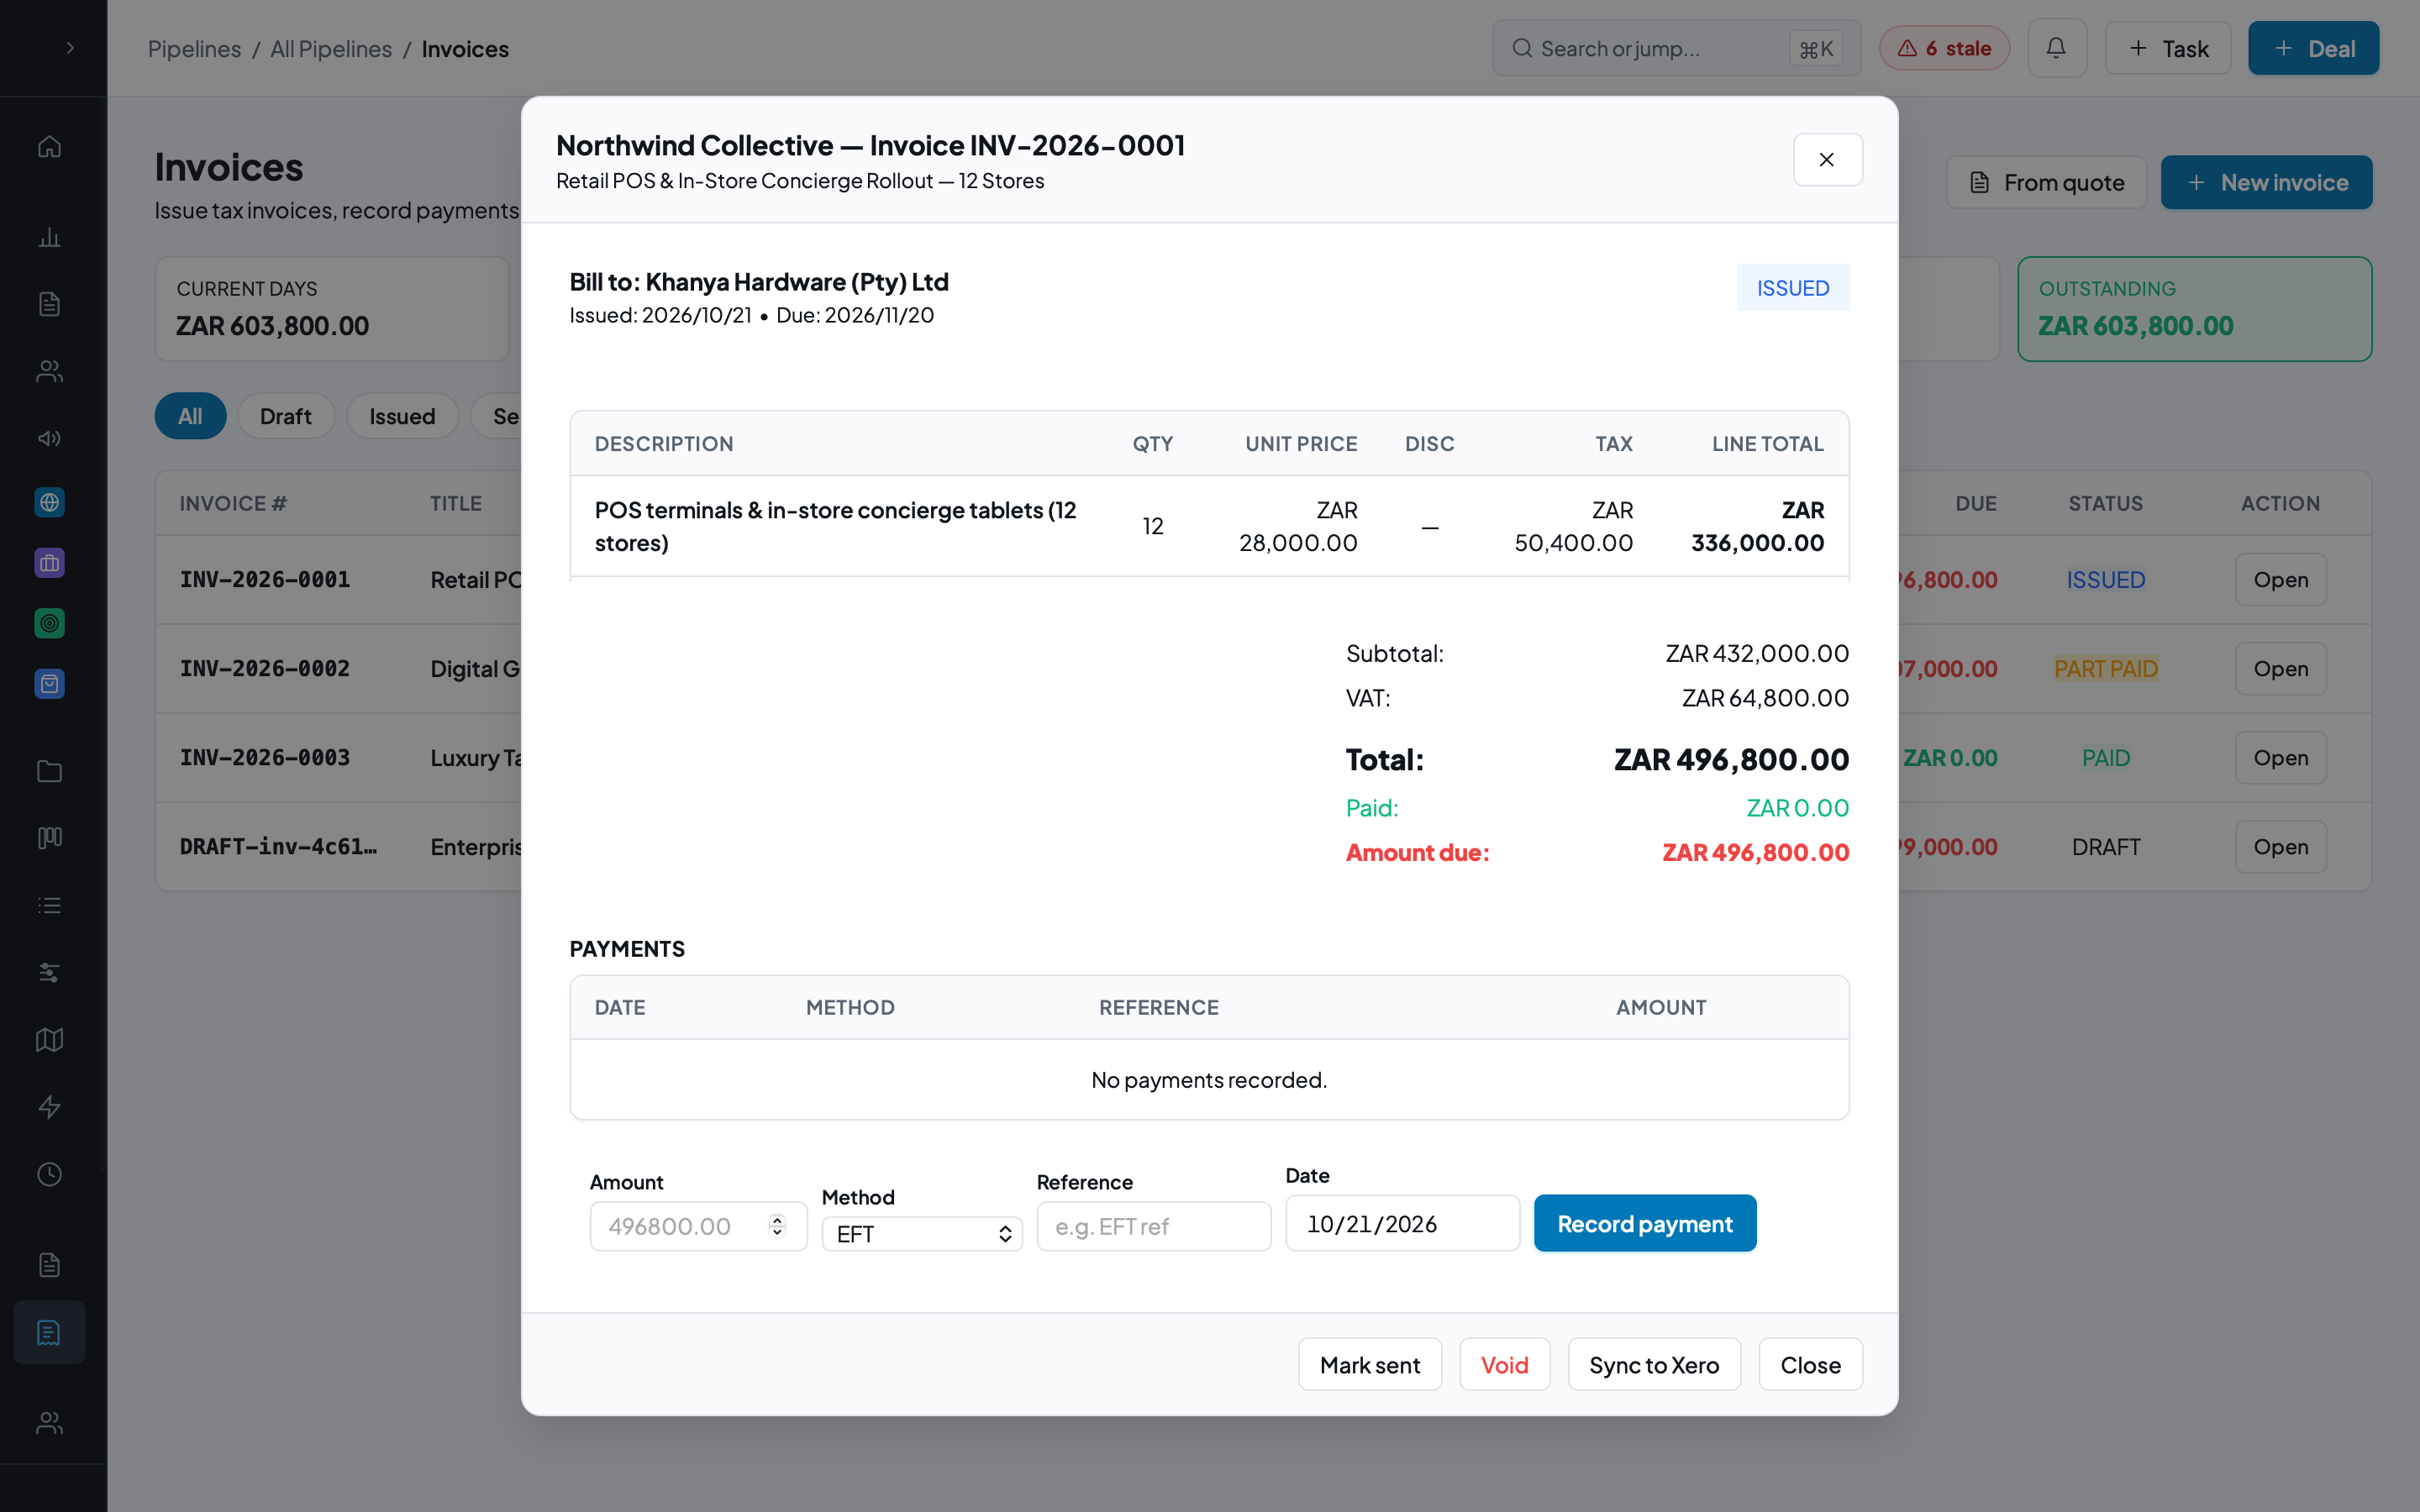Open the bar chart analytics icon
This screenshot has height=1512, width=2420.
[49, 237]
